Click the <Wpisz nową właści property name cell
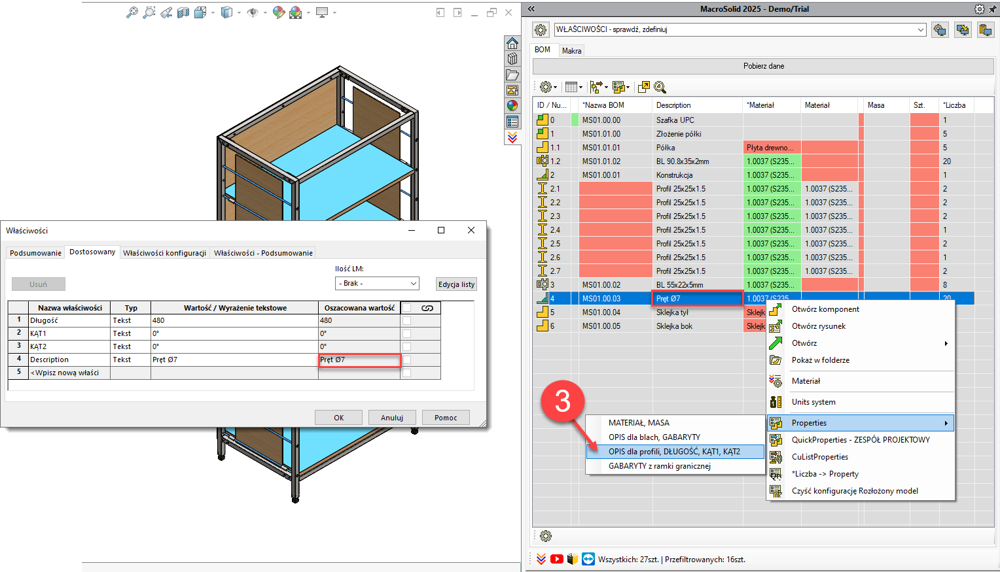Viewport: 1000px width, 572px height. click(x=69, y=373)
